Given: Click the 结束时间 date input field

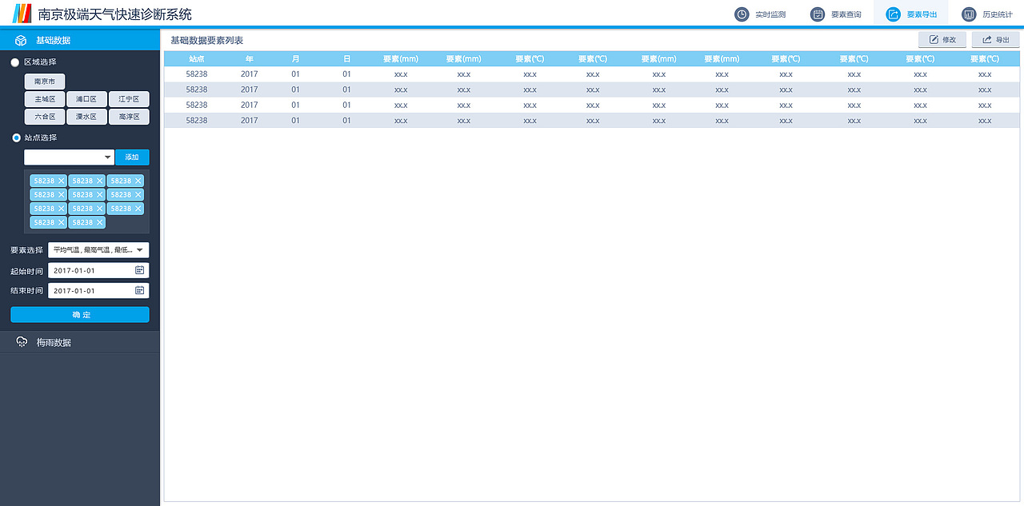Looking at the screenshot, I should [98, 290].
